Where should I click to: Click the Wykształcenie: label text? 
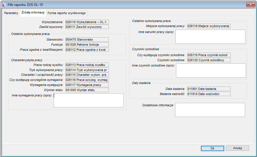52,22
